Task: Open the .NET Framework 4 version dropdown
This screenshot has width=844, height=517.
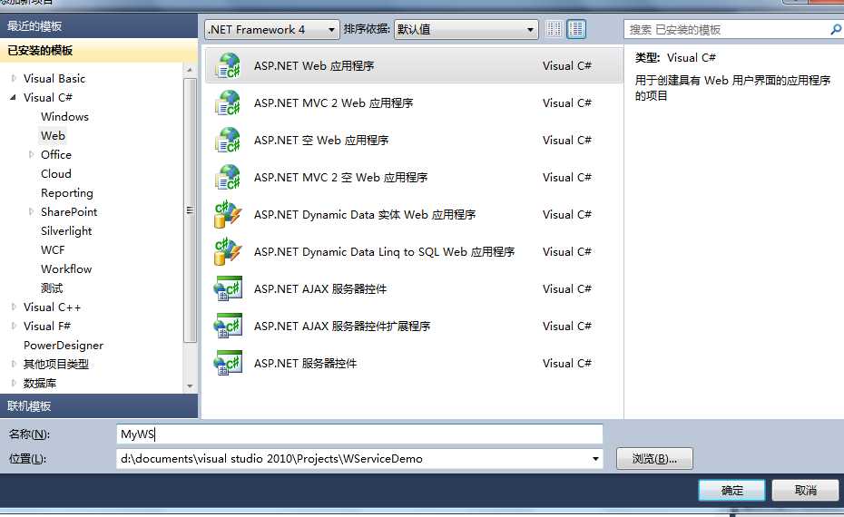Action: pos(272,30)
